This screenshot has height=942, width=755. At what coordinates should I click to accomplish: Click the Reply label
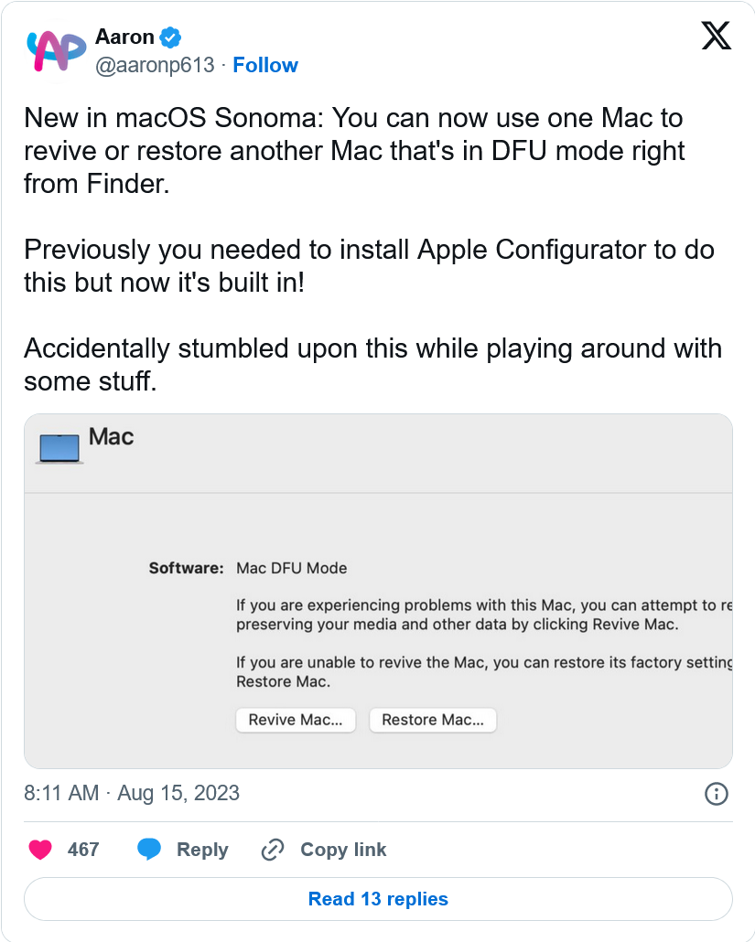[202, 850]
